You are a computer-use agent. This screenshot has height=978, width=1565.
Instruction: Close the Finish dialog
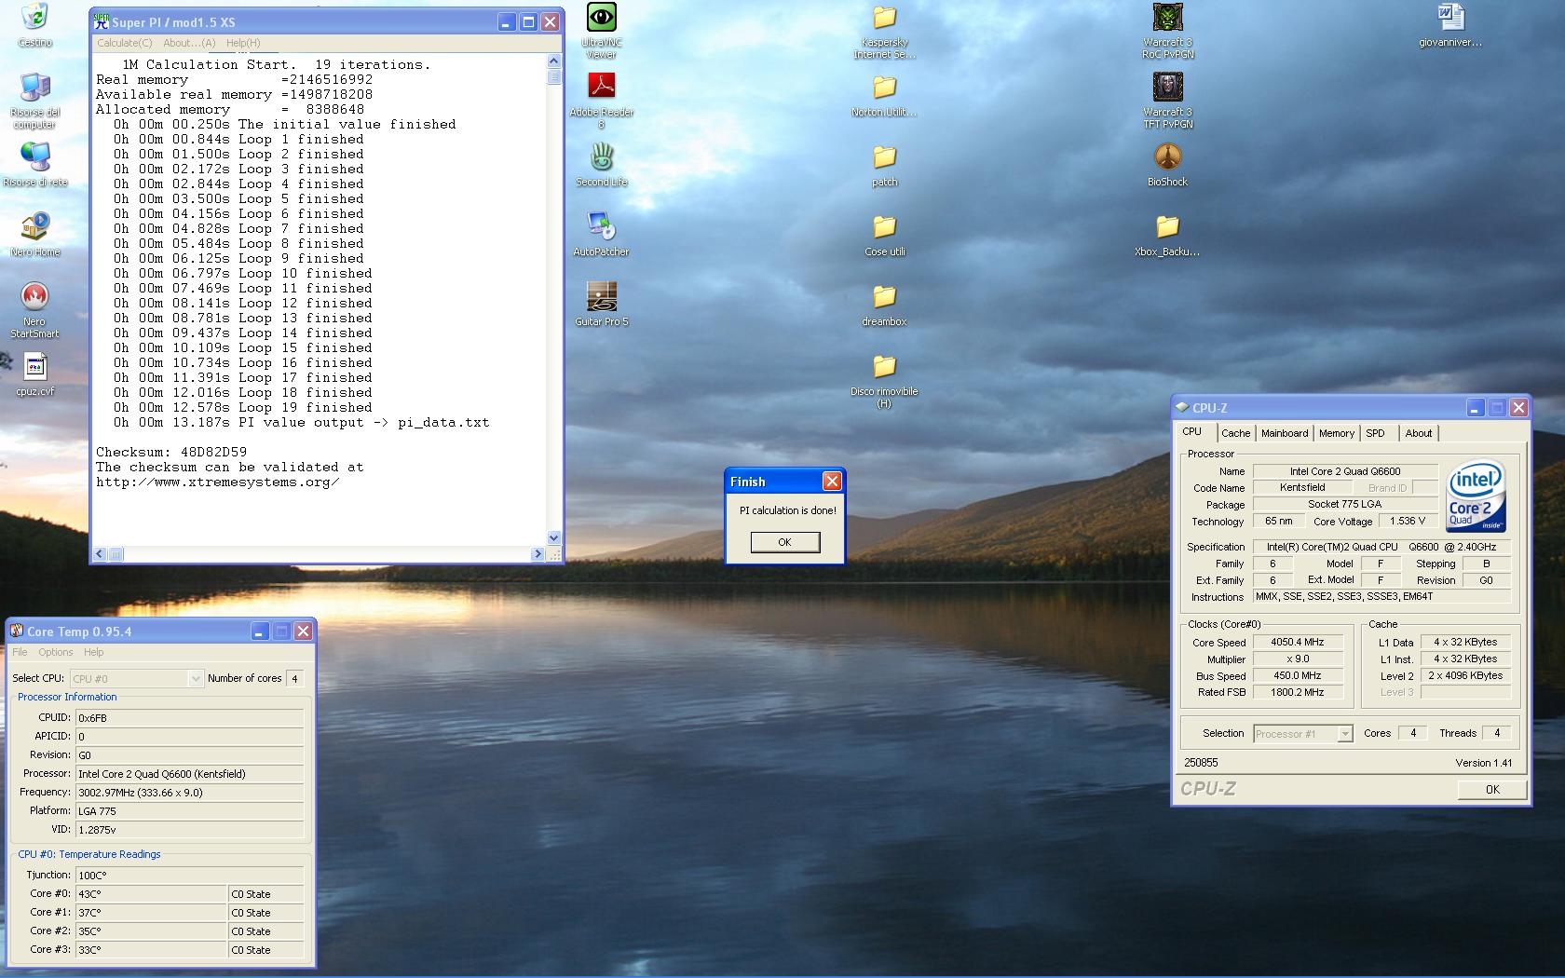point(832,481)
